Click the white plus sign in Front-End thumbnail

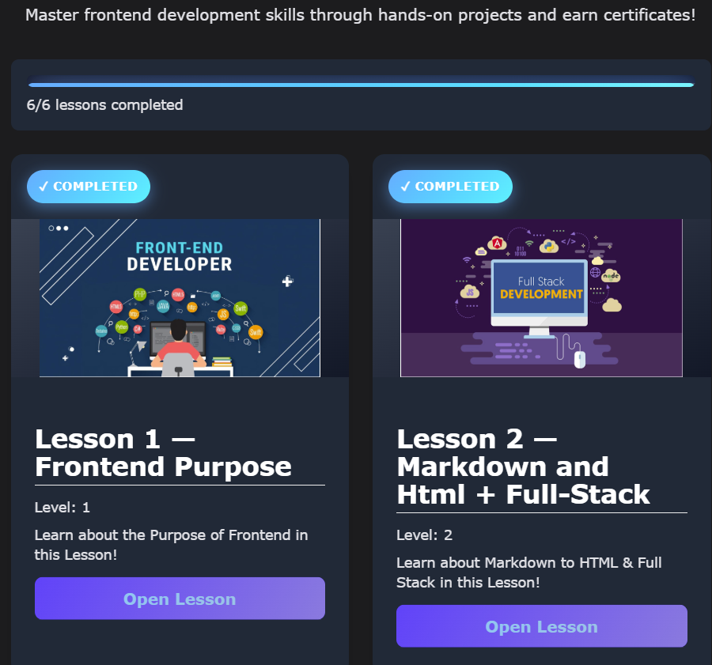(x=288, y=281)
